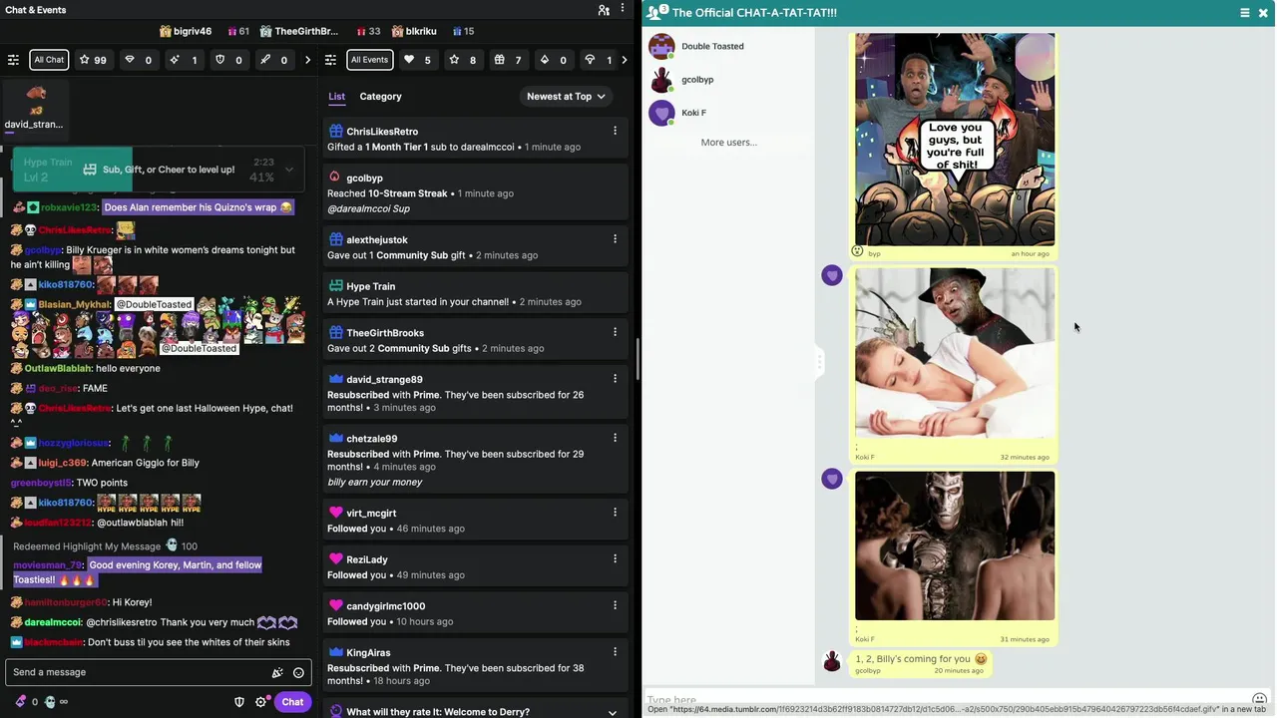Open CHAT-A-TAT-TAT hamburger menu
The image size is (1277, 718).
[x=1245, y=12]
